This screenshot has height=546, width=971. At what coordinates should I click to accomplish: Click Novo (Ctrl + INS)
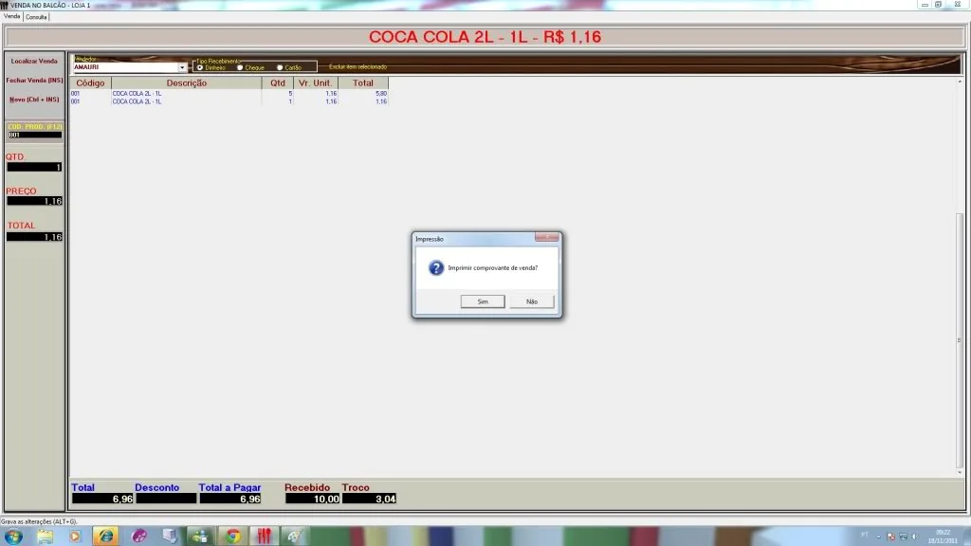[x=34, y=100]
